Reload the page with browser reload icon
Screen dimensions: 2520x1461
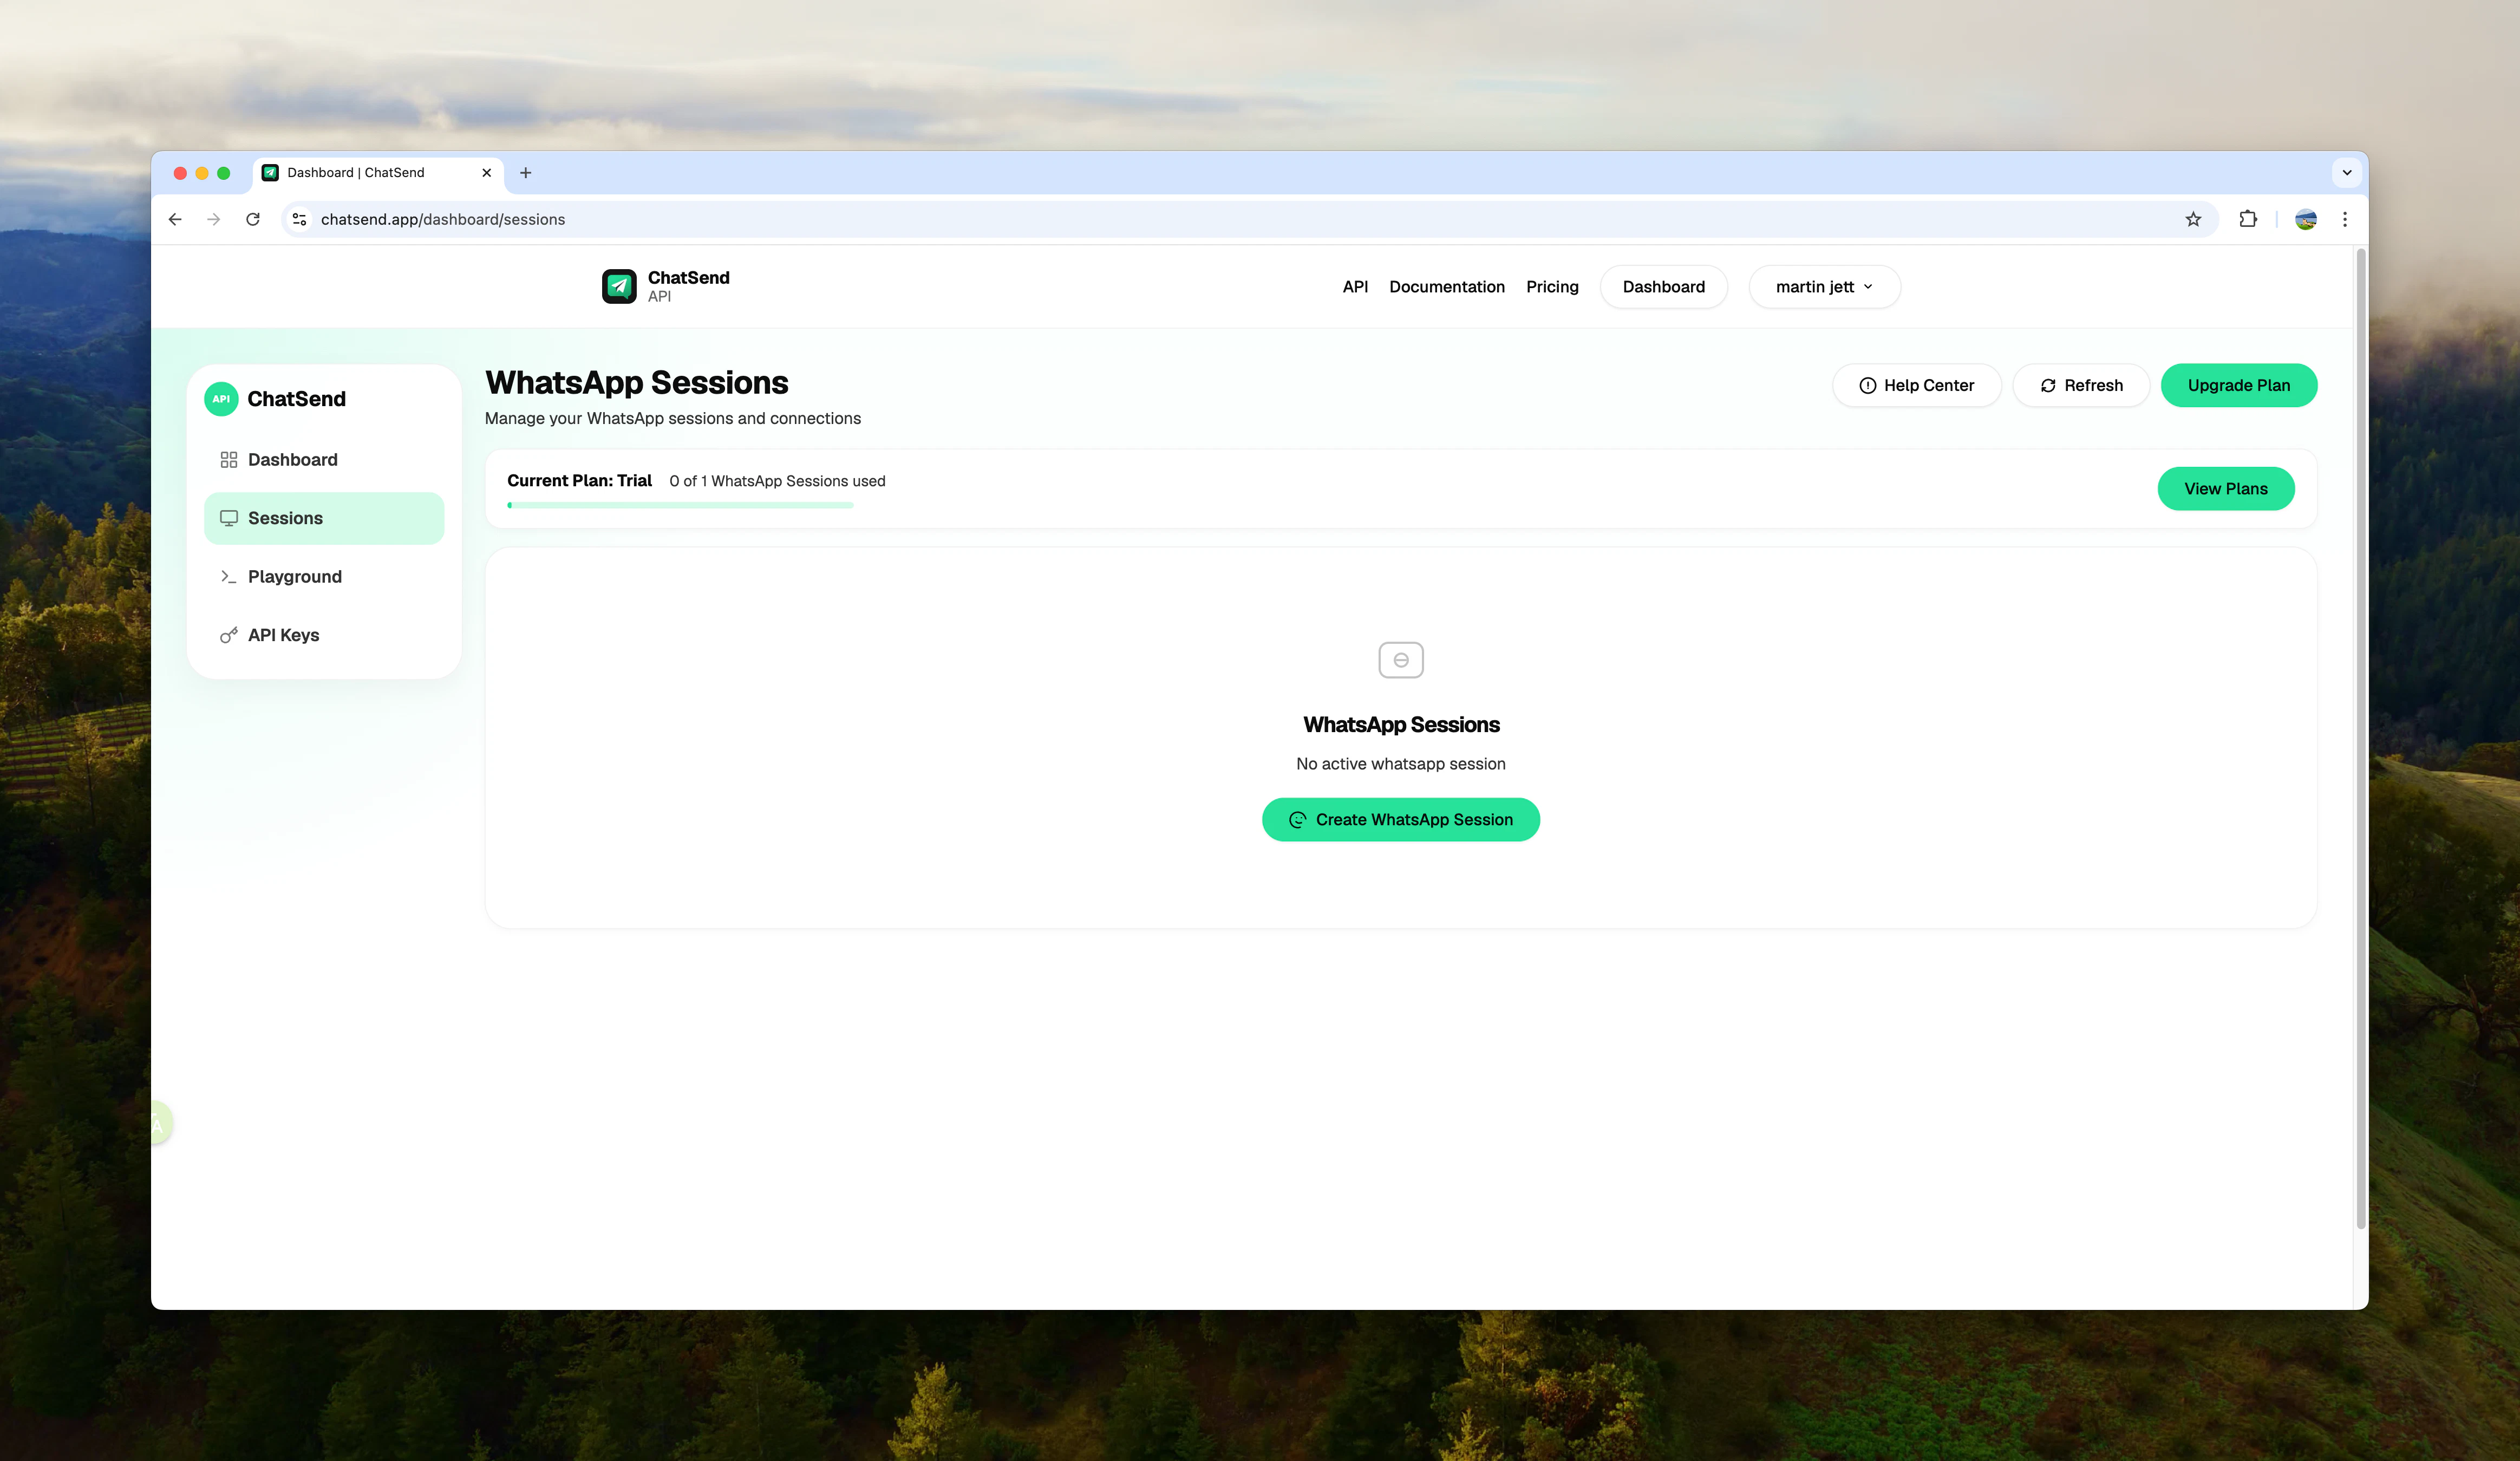(x=253, y=219)
